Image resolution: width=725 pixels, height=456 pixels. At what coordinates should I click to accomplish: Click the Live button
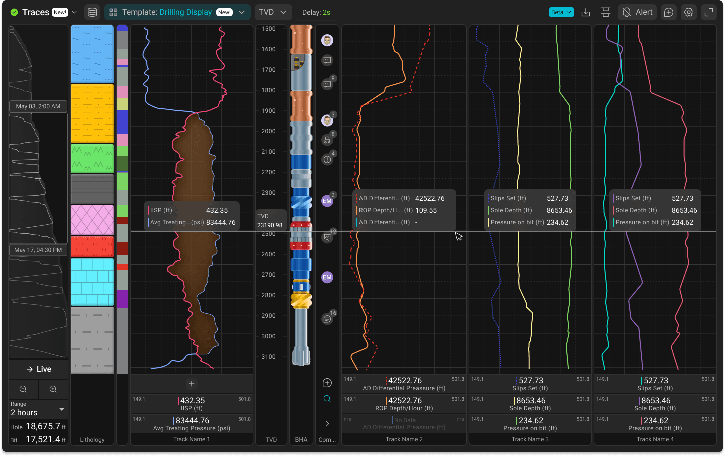coord(38,369)
